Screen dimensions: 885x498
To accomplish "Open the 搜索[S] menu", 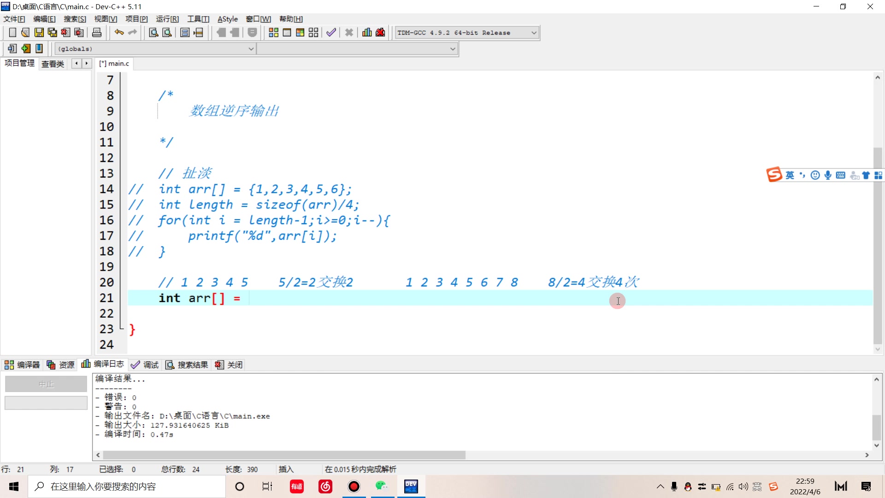I will [x=75, y=19].
